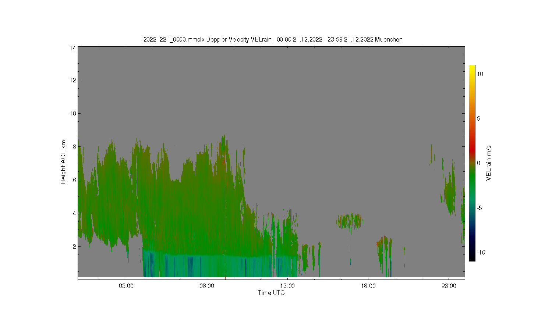Click the isolated cloud patch around 17:00 at 3.5 km
Viewport: 552px width, 331px height.
click(350, 221)
